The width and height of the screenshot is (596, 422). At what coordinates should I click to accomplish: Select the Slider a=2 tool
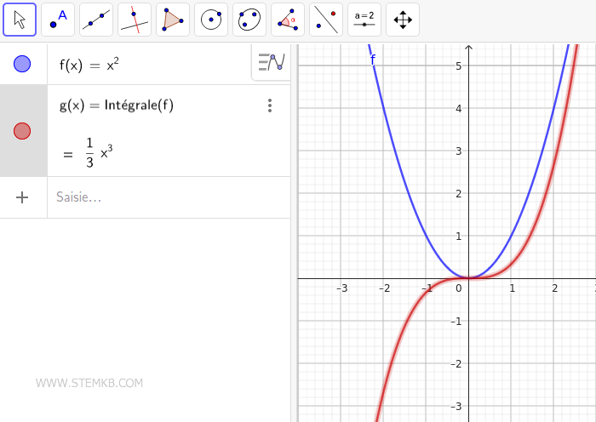[364, 20]
